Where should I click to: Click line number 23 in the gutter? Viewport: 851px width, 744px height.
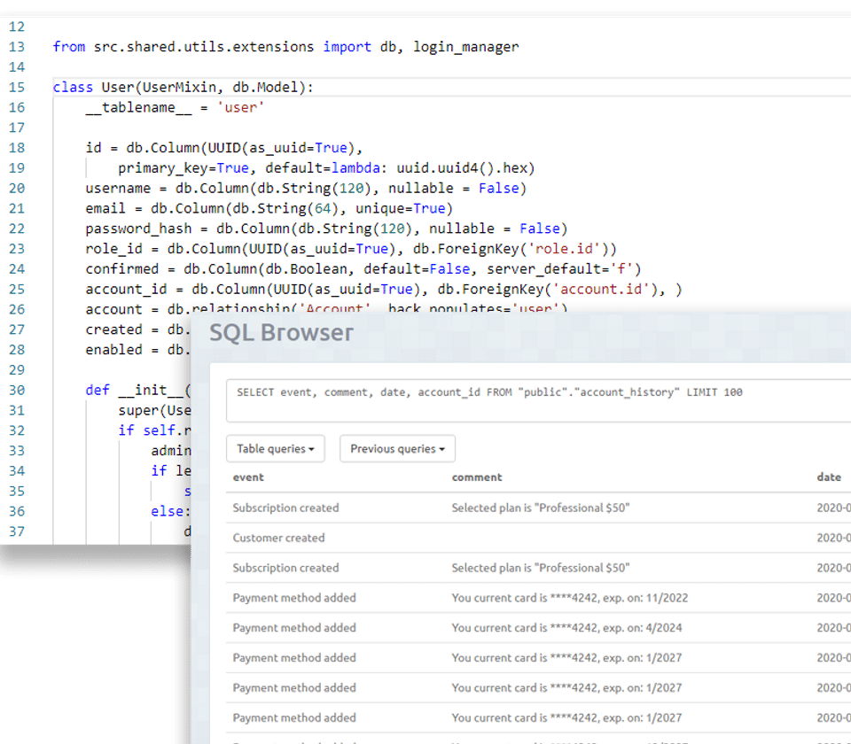click(x=17, y=249)
